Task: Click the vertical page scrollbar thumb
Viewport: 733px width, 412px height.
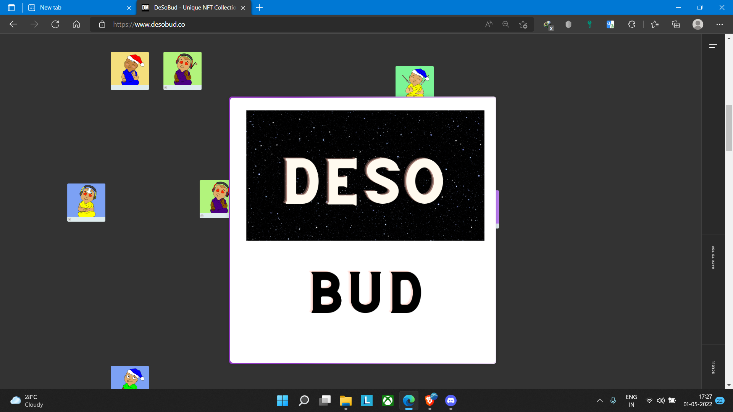Action: pyautogui.click(x=729, y=128)
